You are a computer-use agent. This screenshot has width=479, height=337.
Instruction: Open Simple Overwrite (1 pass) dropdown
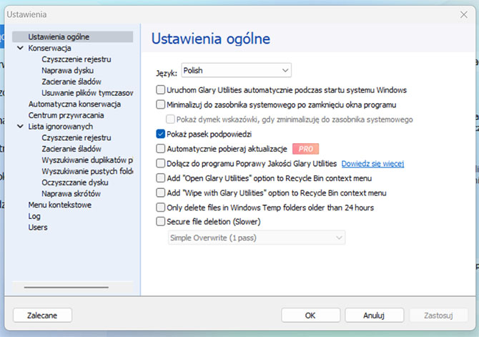point(235,238)
